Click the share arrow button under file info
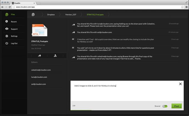The width and height of the screenshot is (189, 116). click(x=39, y=56)
